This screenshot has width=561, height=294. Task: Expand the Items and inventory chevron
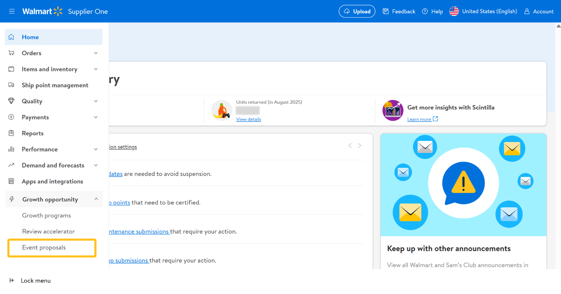(x=96, y=69)
